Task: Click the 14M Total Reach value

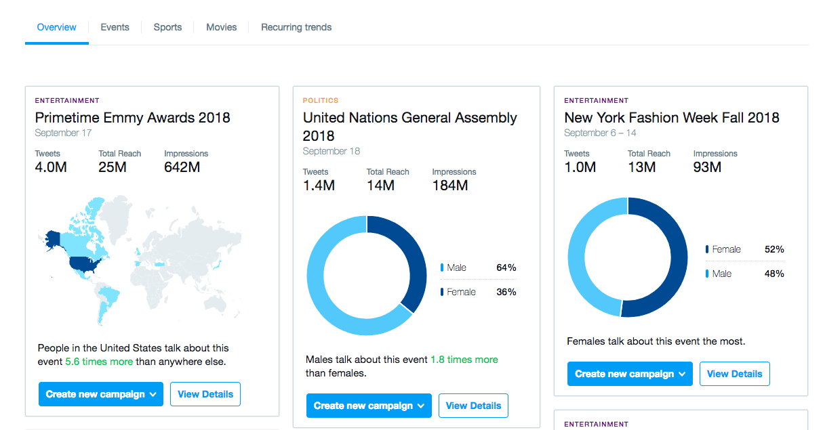Action: tap(381, 185)
